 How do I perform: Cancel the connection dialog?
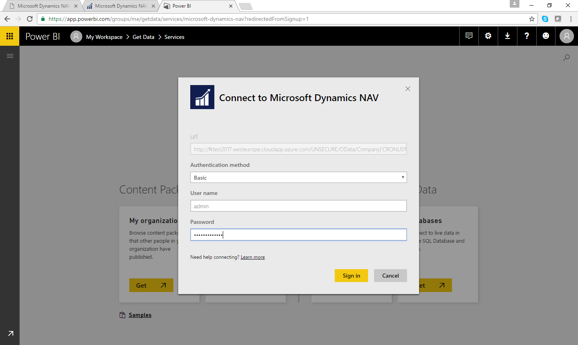390,276
